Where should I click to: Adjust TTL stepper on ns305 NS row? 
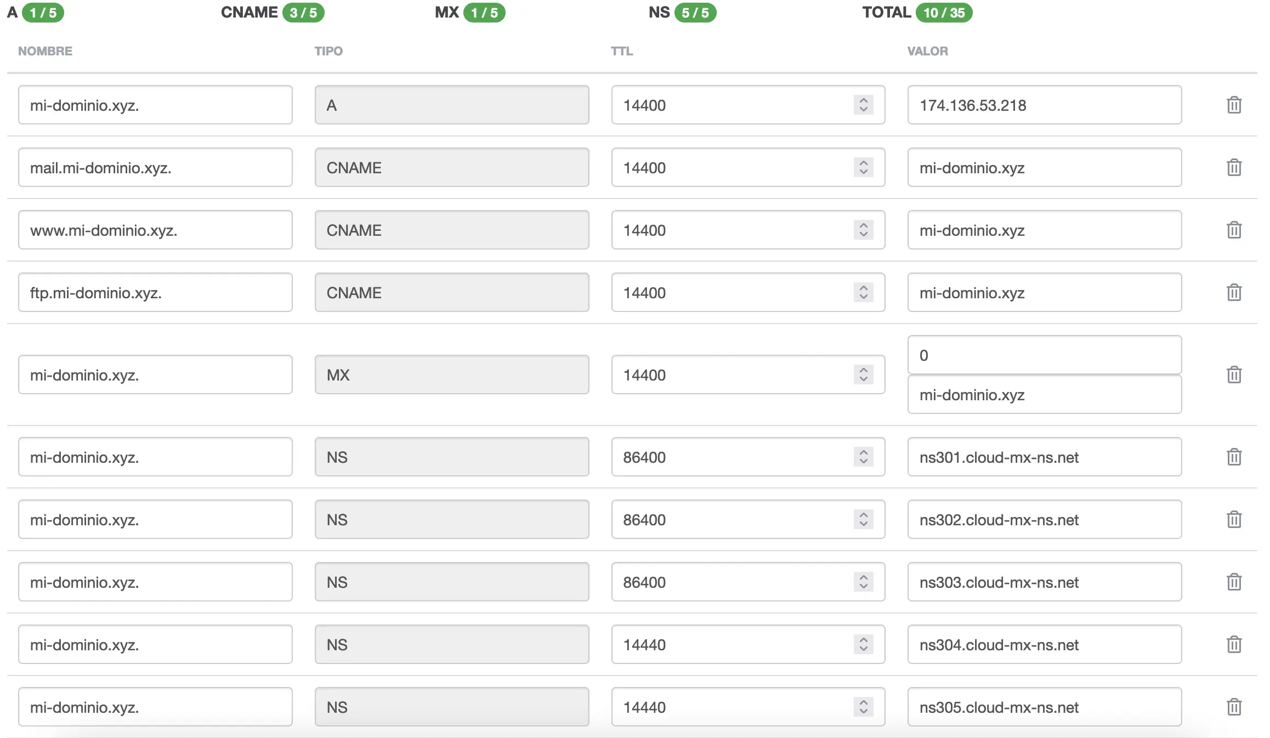(863, 707)
